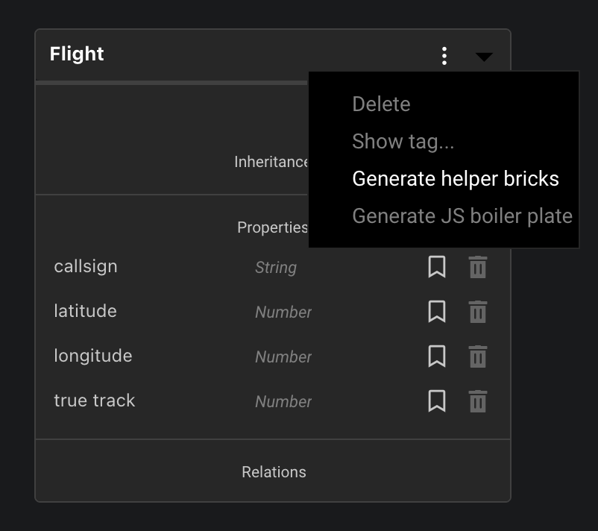The image size is (598, 531).
Task: Choose Show tag... menu entry
Action: (x=403, y=141)
